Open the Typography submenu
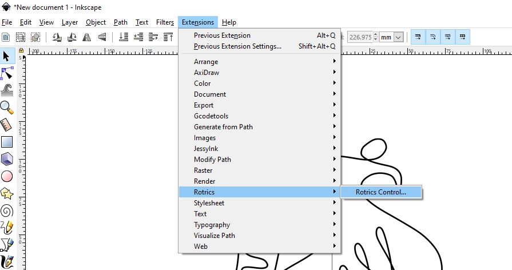This screenshot has width=512, height=270. 260,225
